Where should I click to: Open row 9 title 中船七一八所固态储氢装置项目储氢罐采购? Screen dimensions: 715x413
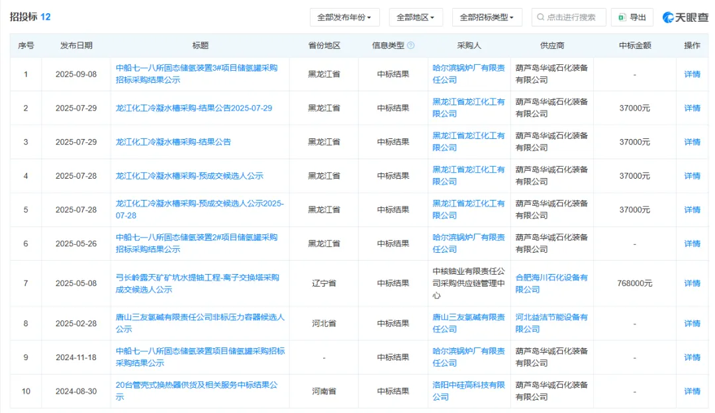point(200,357)
